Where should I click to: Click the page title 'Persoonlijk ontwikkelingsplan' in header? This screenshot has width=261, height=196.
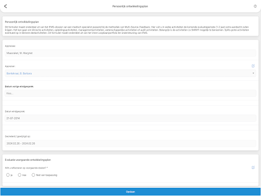click(130, 6)
